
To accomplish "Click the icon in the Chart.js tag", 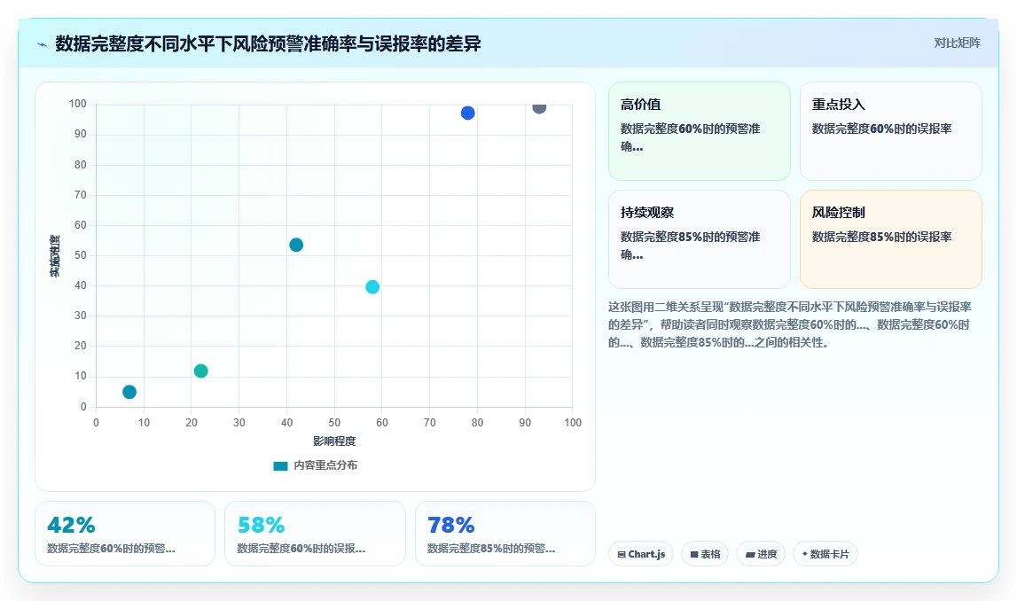I will (622, 554).
